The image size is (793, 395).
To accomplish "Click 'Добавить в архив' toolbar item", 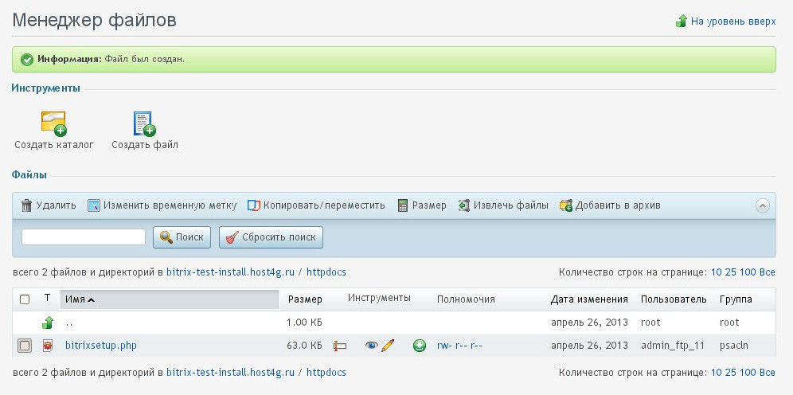I will (618, 205).
